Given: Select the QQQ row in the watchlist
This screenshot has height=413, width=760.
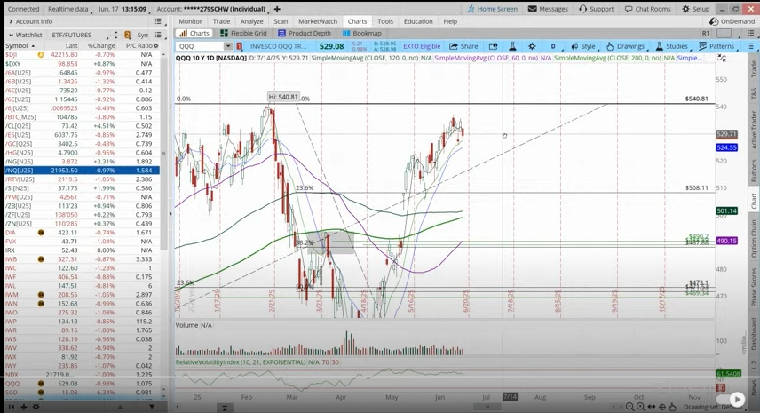Looking at the screenshot, I should [x=82, y=383].
